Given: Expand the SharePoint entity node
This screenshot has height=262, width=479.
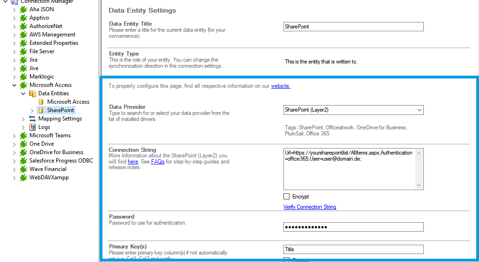Looking at the screenshot, I should 32,110.
